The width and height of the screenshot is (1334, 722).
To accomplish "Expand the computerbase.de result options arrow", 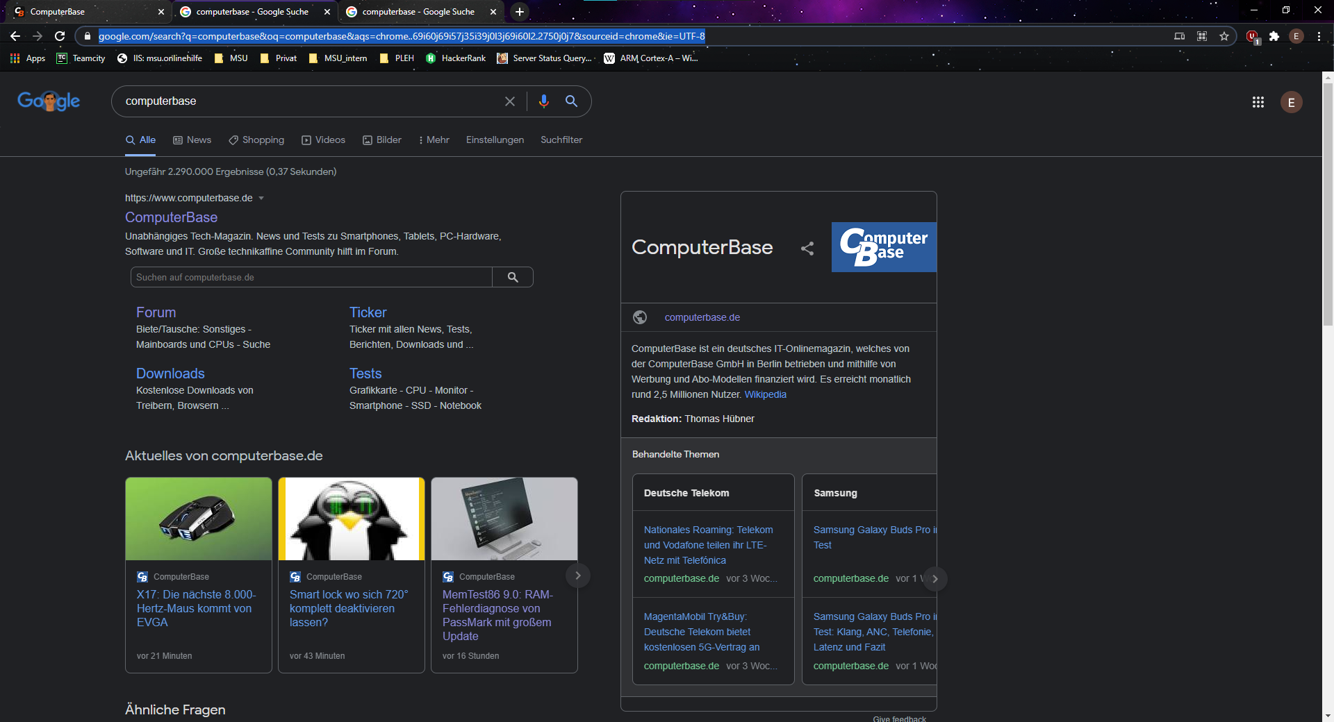I will coord(261,199).
